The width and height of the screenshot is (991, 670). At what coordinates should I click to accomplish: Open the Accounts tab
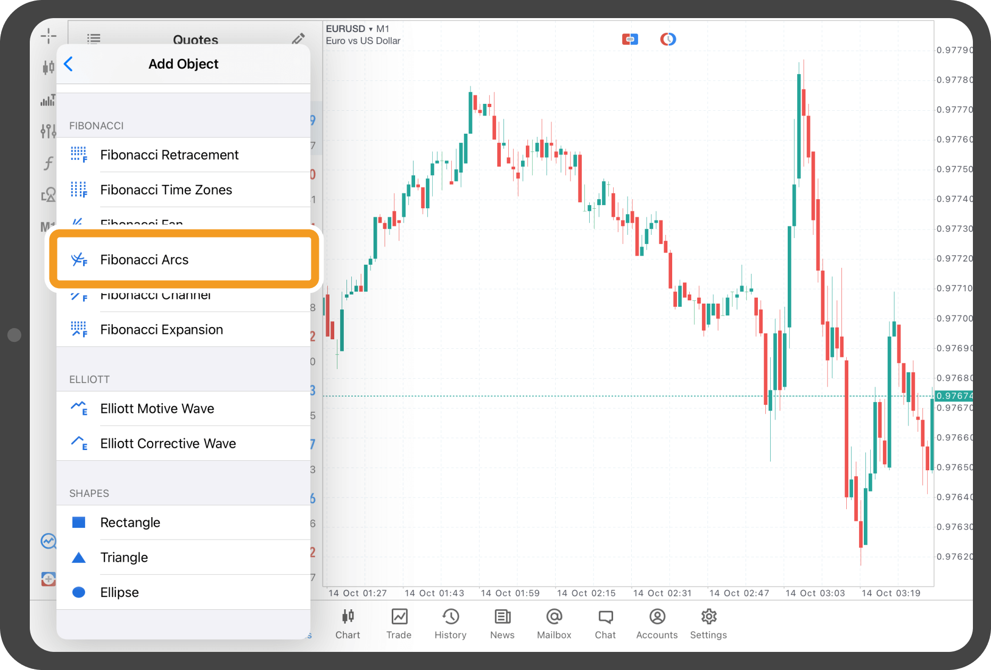click(x=657, y=623)
